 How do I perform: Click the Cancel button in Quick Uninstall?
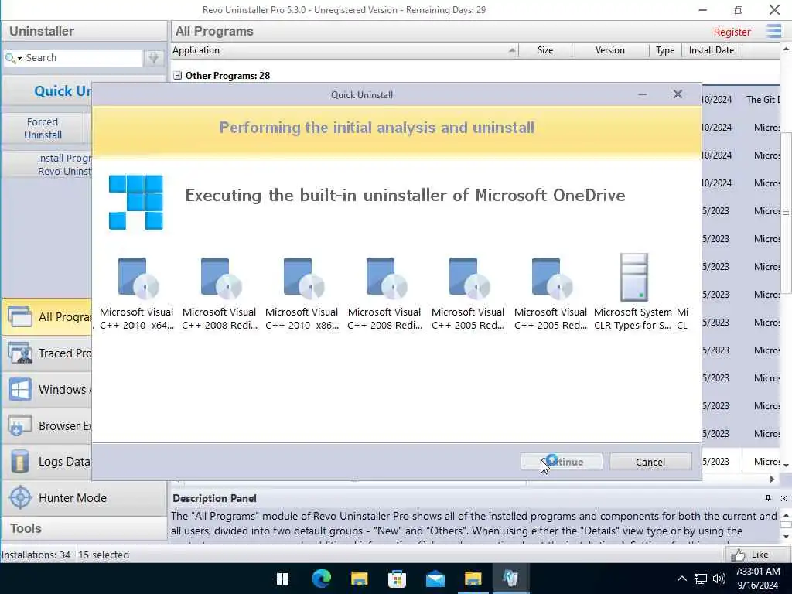coord(650,462)
